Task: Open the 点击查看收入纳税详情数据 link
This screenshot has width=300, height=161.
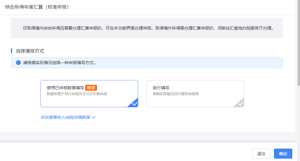Action: [x=65, y=117]
